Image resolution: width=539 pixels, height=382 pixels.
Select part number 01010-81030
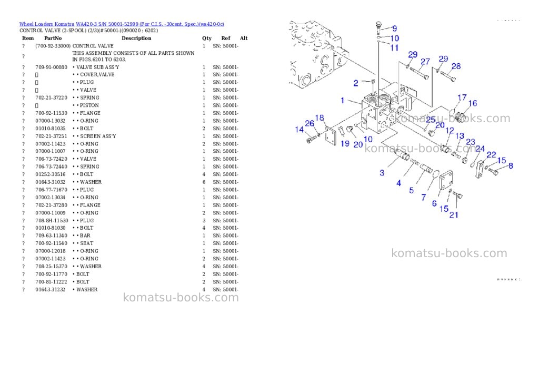coord(50,228)
